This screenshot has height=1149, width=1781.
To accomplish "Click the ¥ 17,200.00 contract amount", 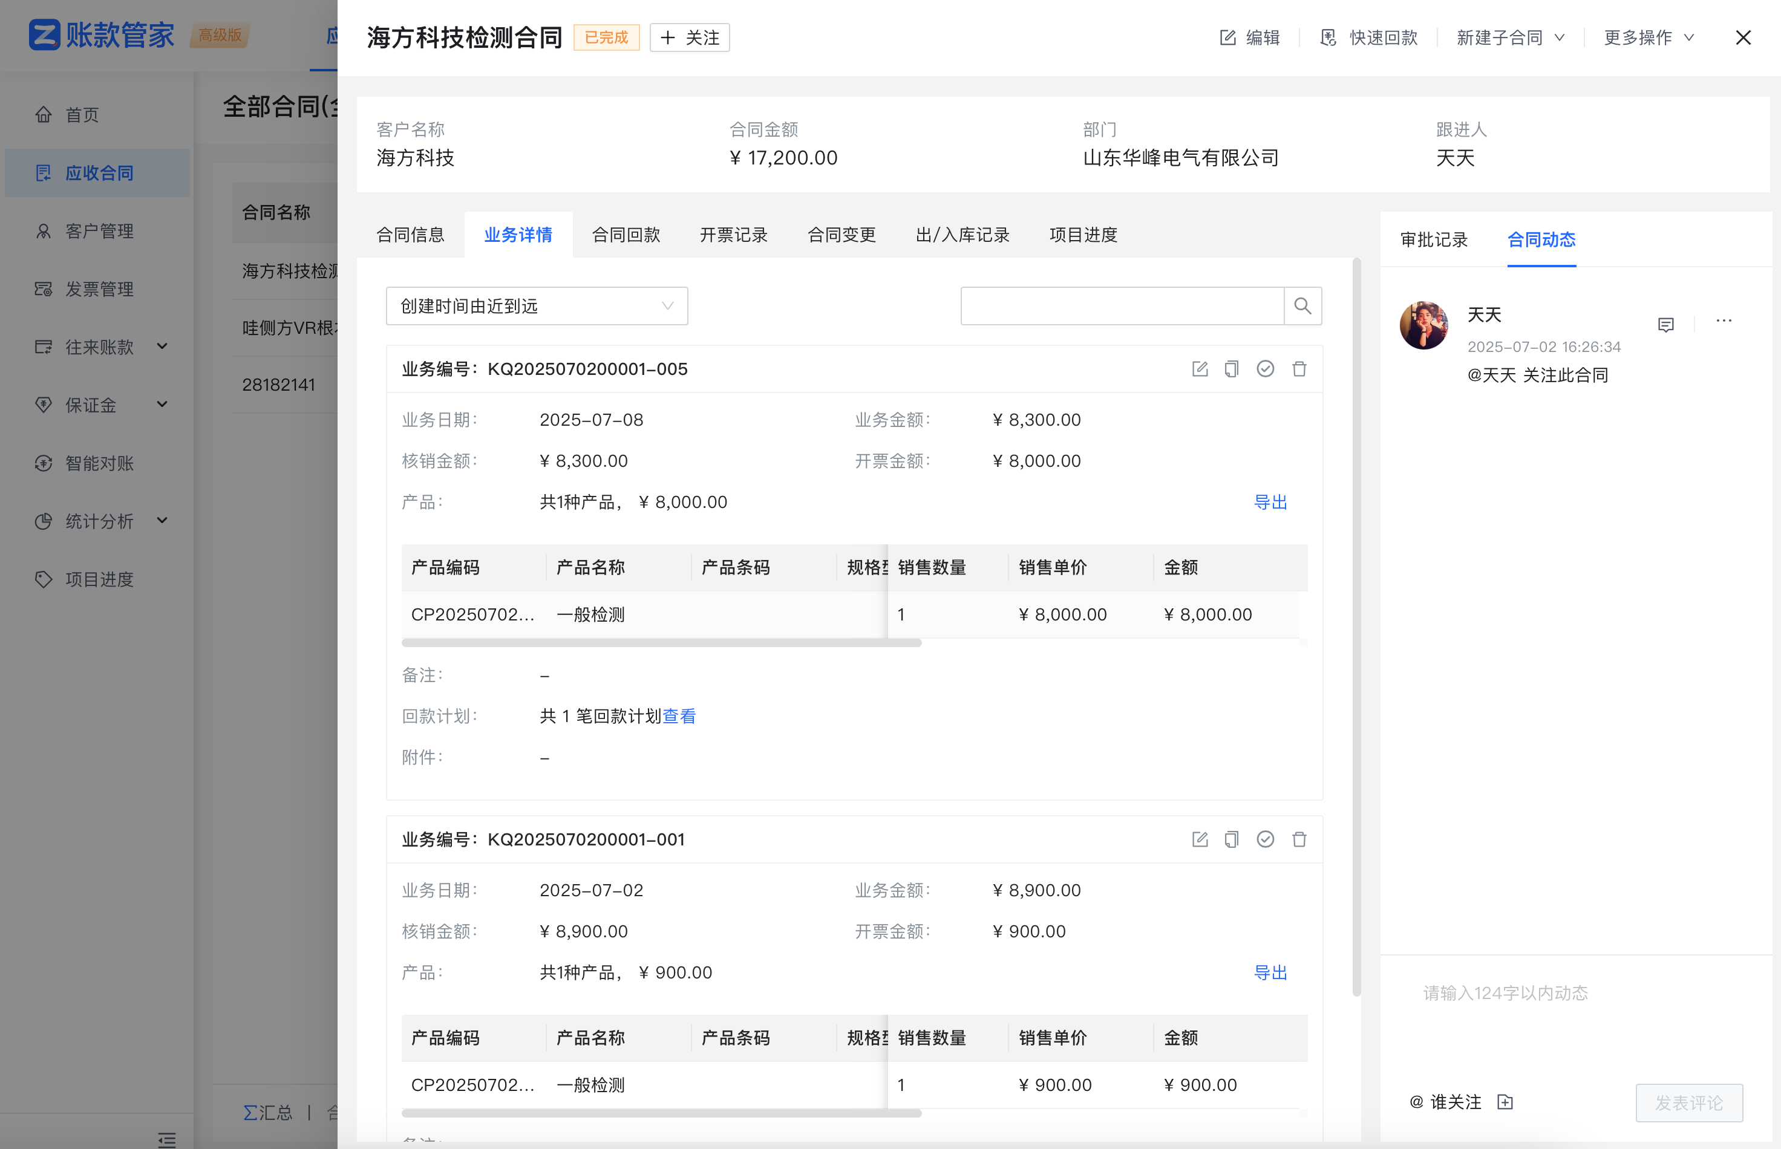I will pyautogui.click(x=783, y=158).
